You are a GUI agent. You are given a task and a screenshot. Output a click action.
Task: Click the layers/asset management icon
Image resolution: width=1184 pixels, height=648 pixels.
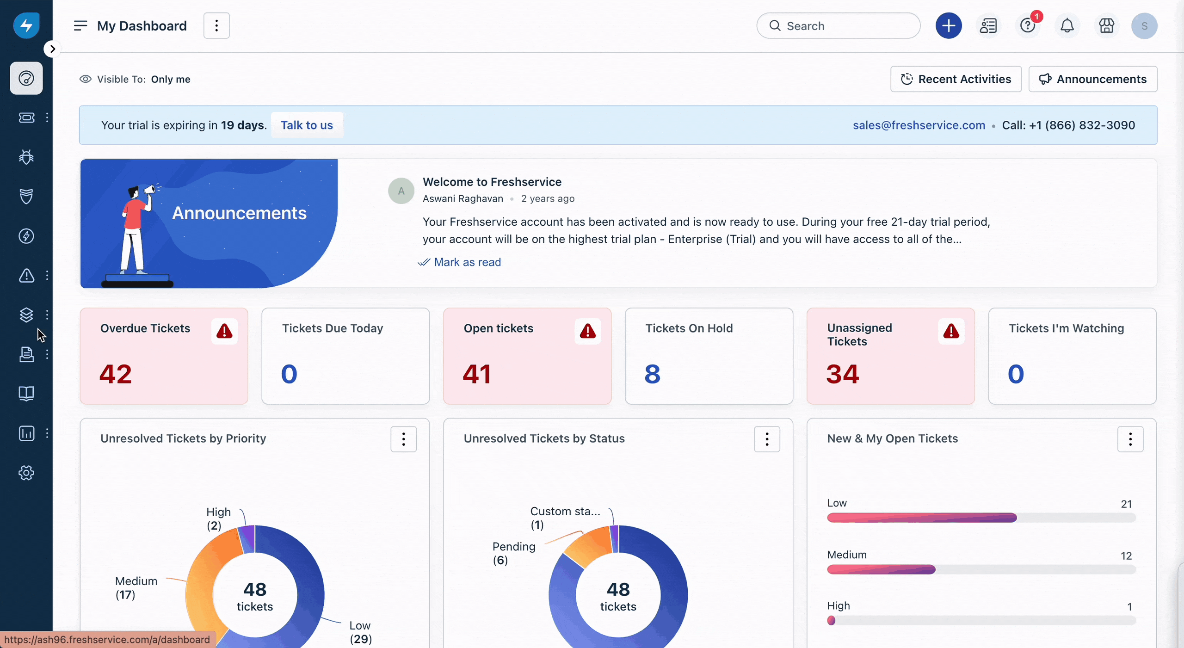point(26,315)
